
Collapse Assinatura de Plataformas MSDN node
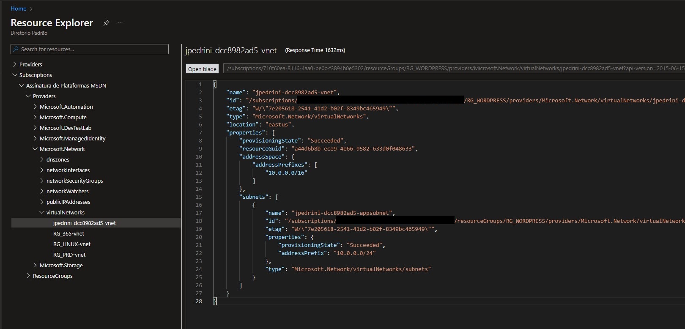pos(22,85)
